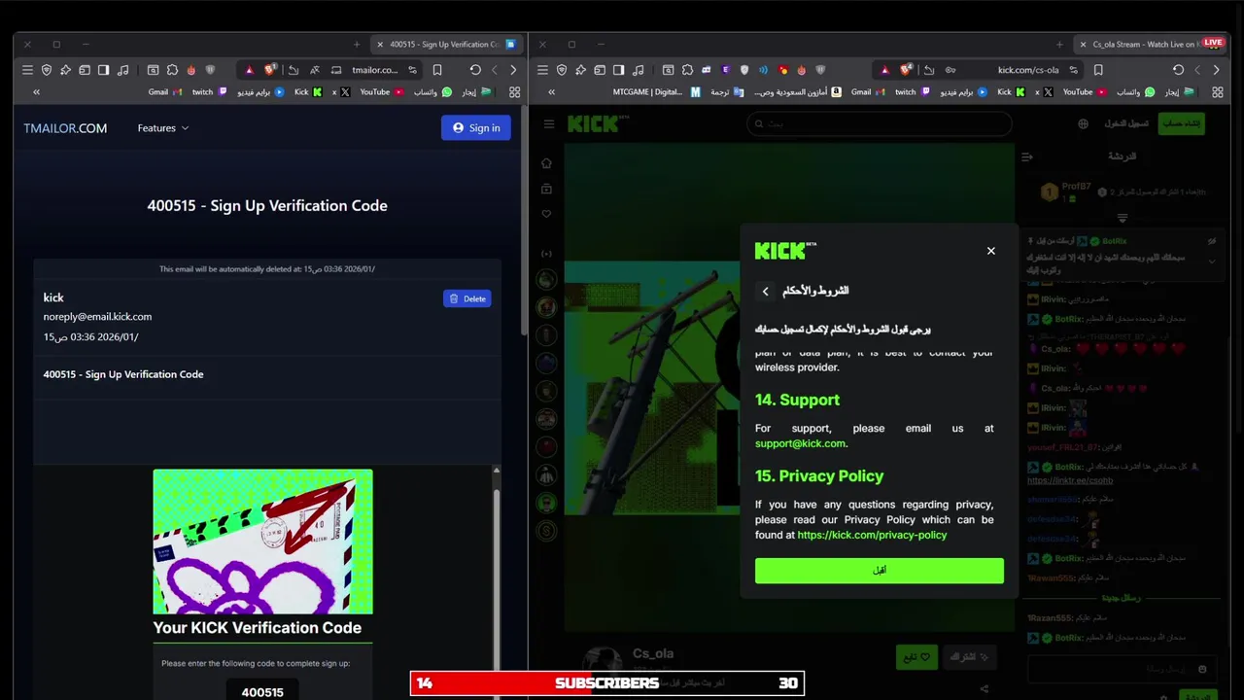Delete the kick email

tap(467, 298)
